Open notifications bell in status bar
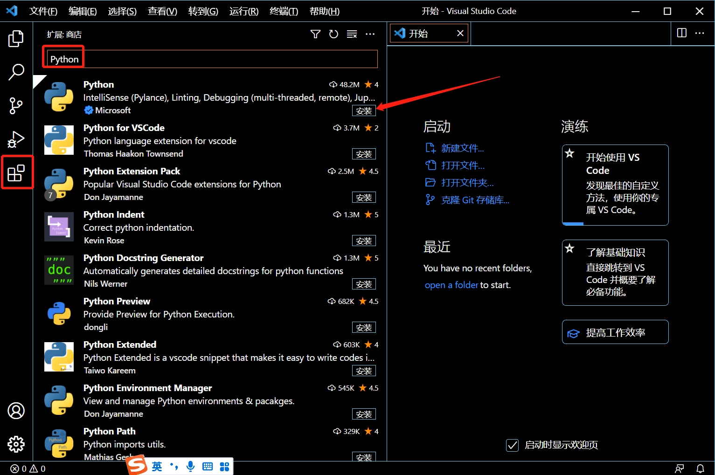The width and height of the screenshot is (715, 475). (x=700, y=468)
